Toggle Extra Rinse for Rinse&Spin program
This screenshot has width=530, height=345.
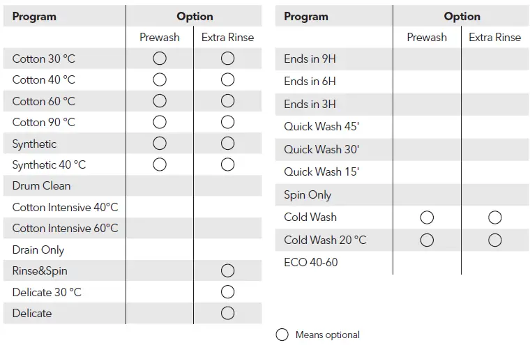tap(227, 270)
